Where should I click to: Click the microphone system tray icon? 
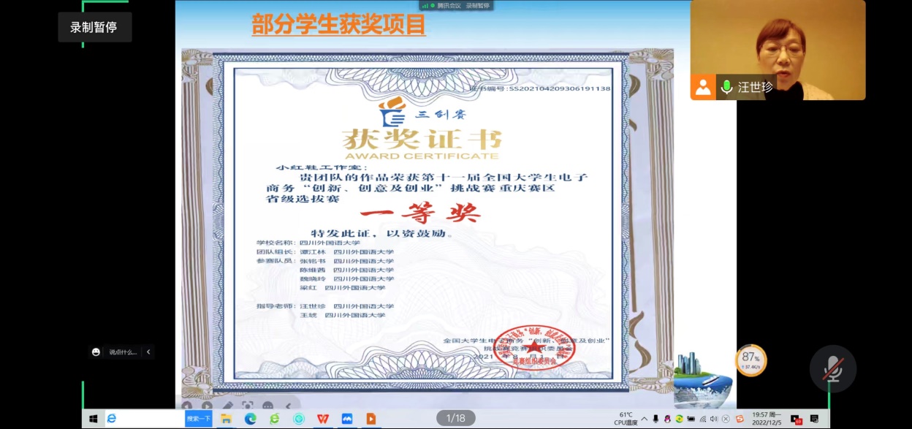(x=655, y=419)
